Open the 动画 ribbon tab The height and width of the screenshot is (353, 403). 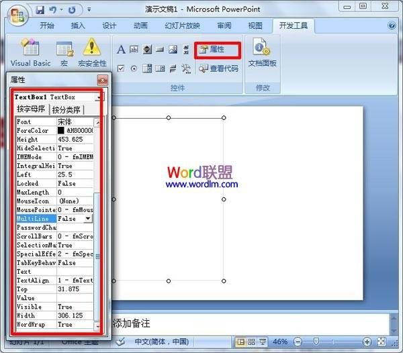(140, 26)
